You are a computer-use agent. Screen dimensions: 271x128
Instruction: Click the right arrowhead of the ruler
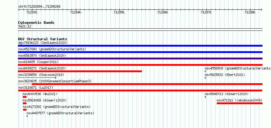262,9
